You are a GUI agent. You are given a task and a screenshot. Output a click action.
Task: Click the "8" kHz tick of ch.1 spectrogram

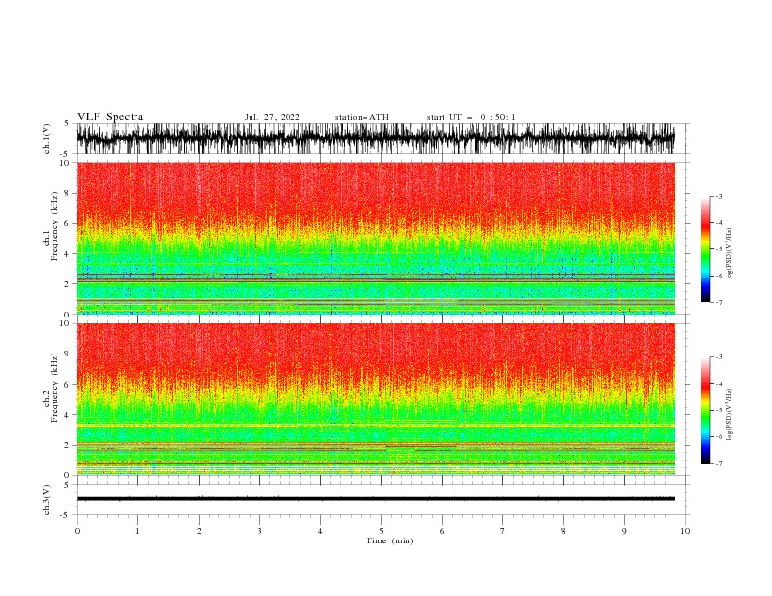coord(67,193)
